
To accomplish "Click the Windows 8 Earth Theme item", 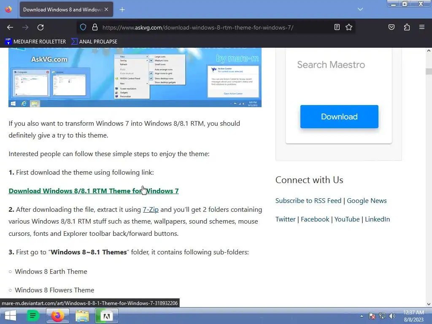I will (51, 272).
